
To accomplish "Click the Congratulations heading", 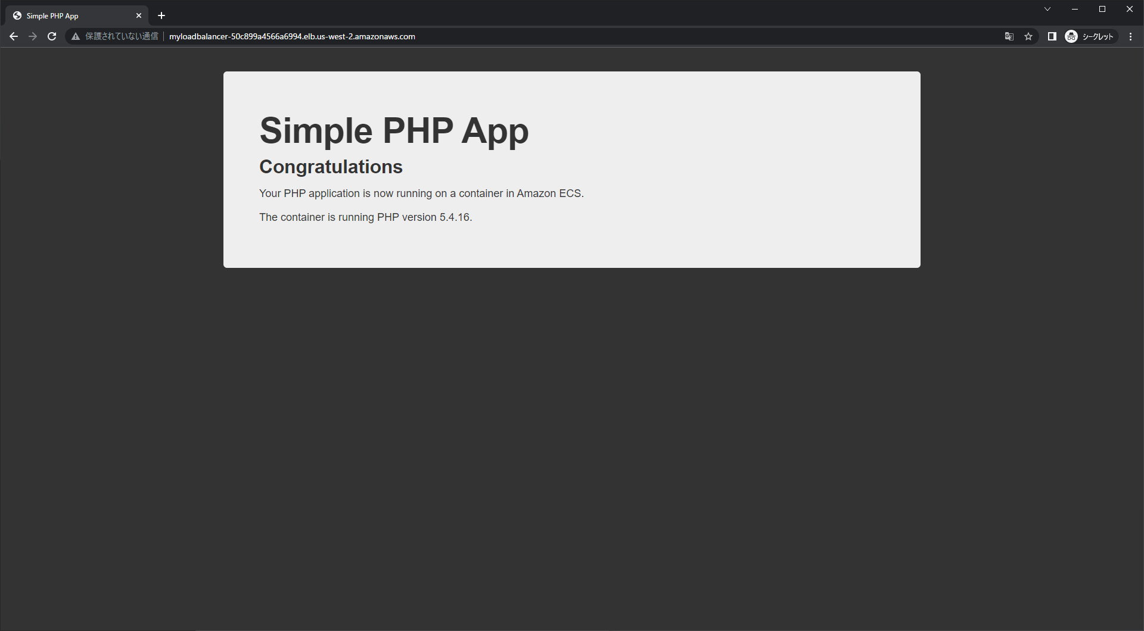I will click(331, 167).
